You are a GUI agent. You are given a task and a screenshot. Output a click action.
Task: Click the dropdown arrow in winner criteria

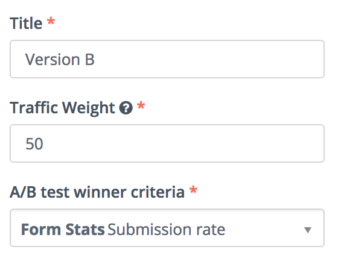(308, 230)
